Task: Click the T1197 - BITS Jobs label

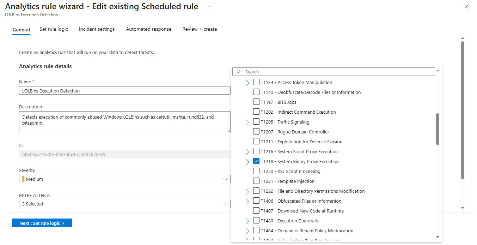Action: [x=279, y=102]
